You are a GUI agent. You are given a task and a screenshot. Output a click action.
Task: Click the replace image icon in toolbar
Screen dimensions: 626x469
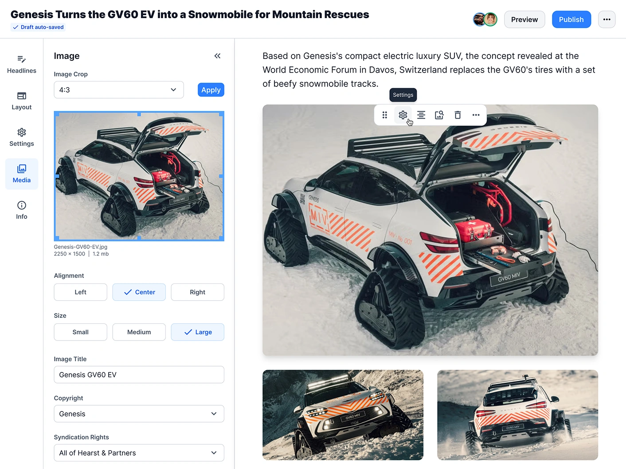pyautogui.click(x=439, y=115)
